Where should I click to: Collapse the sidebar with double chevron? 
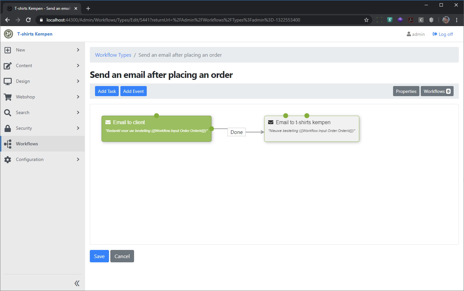click(77, 283)
